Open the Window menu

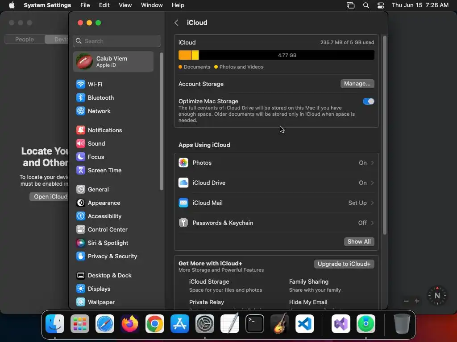point(152,5)
